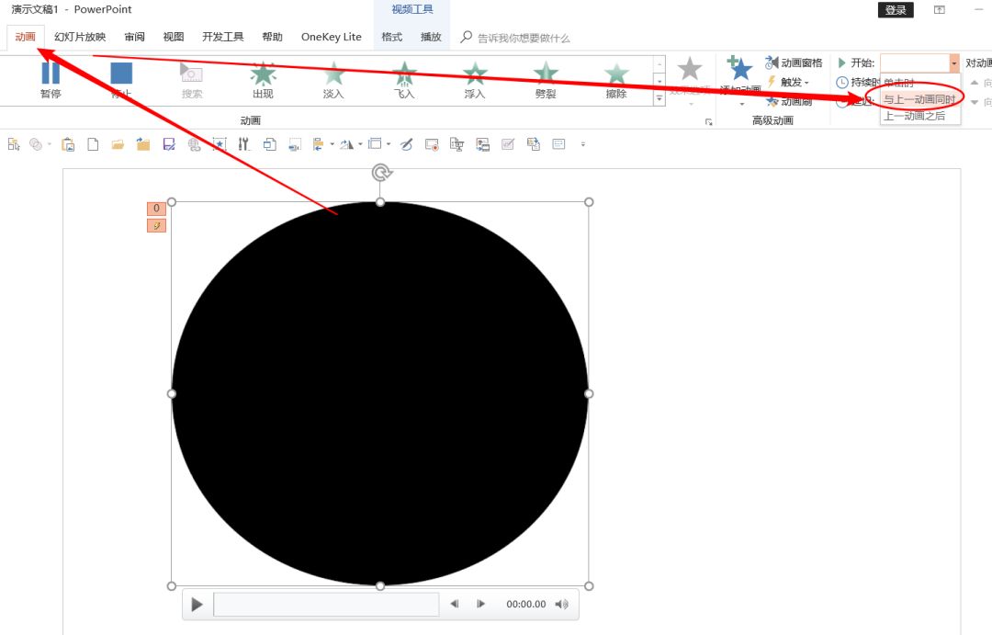
Task: Select the 上一动画之后 start option
Action: [x=920, y=116]
